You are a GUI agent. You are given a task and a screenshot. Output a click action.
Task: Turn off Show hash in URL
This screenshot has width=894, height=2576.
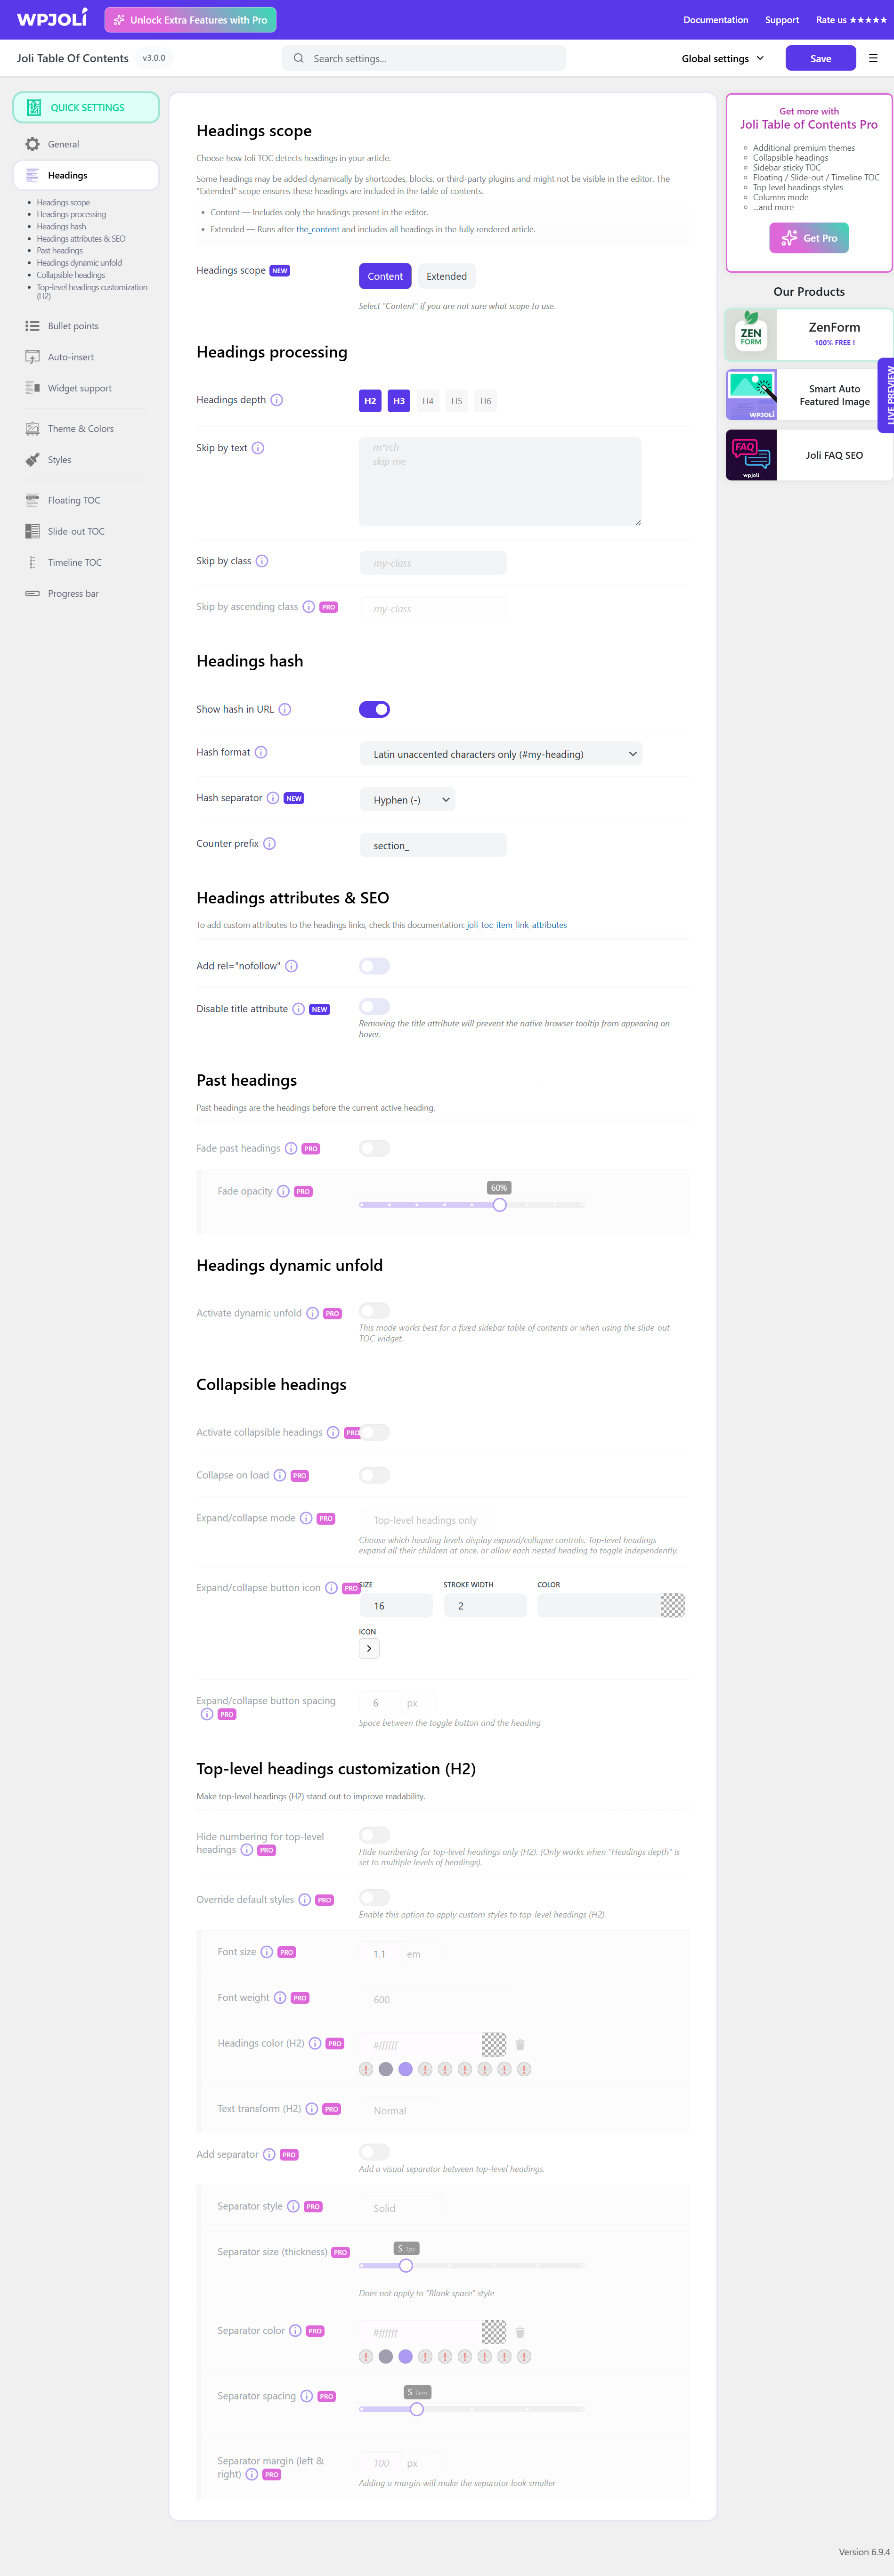tap(374, 709)
